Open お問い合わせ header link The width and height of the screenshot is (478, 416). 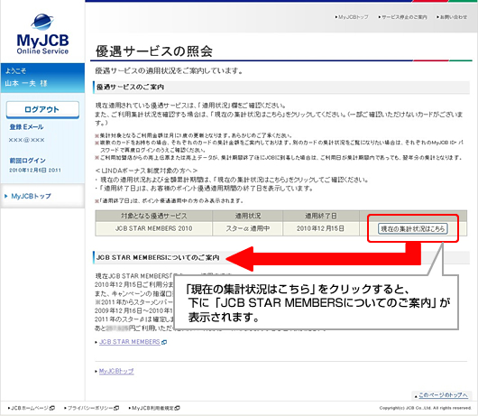pos(454,17)
